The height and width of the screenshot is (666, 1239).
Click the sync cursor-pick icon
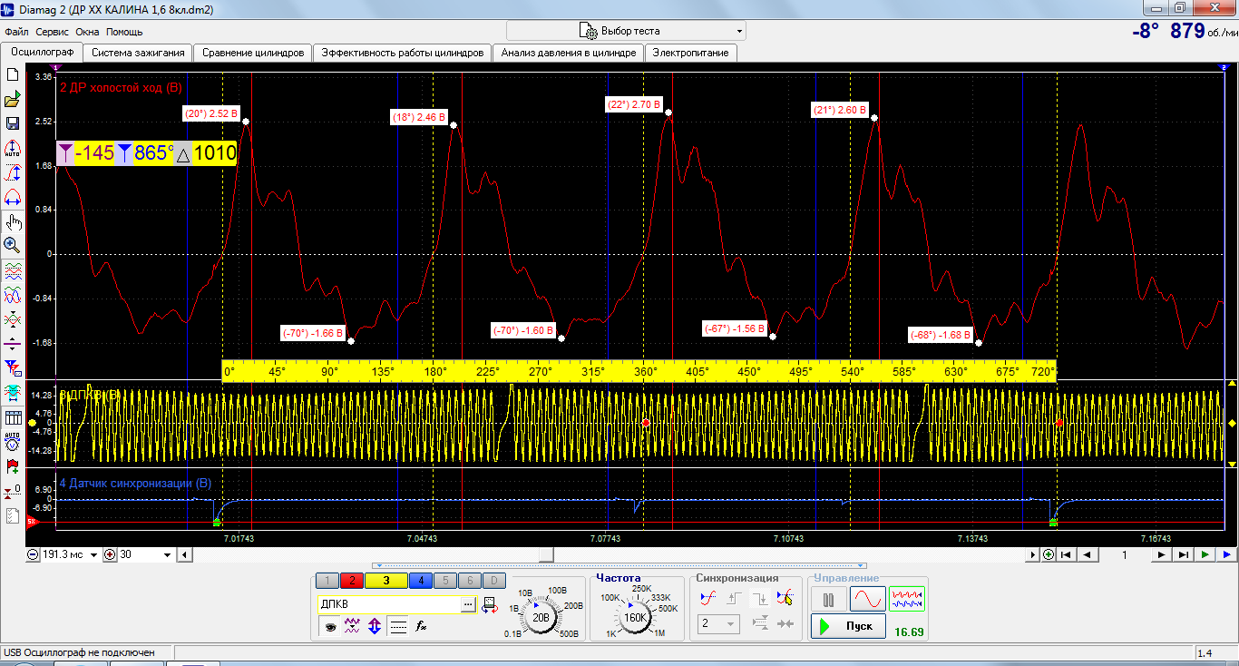(785, 597)
